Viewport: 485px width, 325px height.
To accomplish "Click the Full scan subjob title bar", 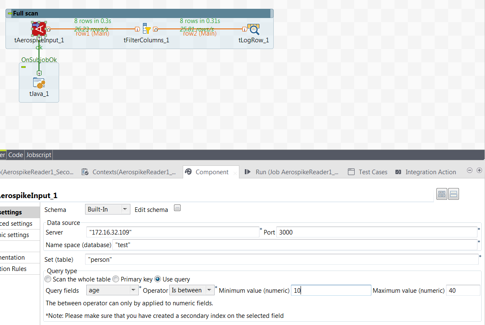I will [139, 13].
